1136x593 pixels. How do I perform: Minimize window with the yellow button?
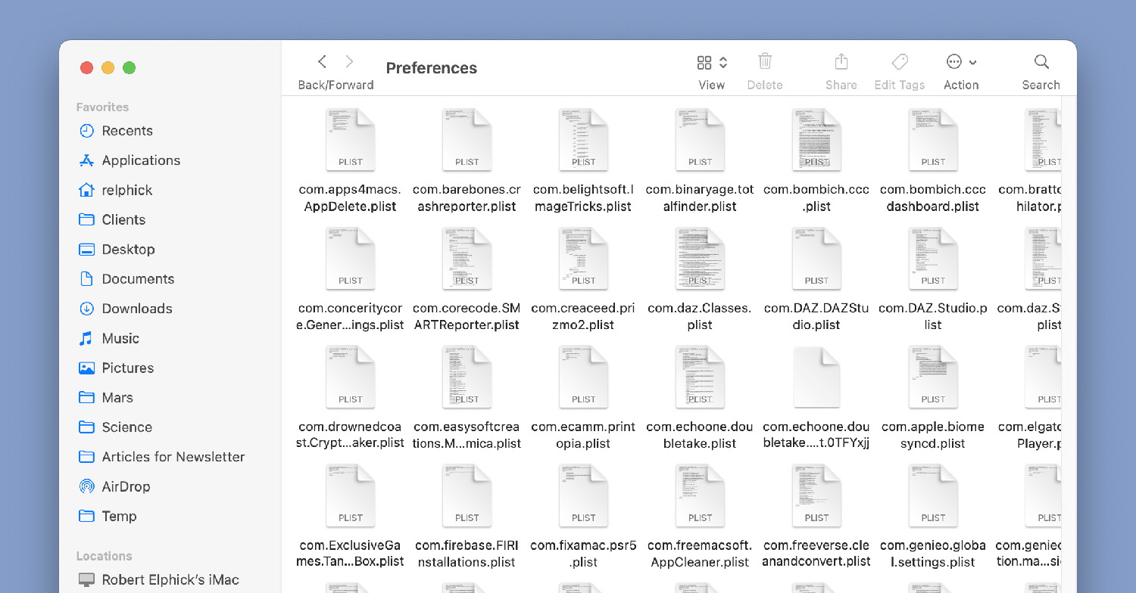(108, 67)
